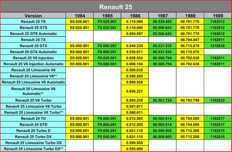Screen dimensions: 232x152
Task: Select the 1989 column header
Action: (x=218, y=16)
